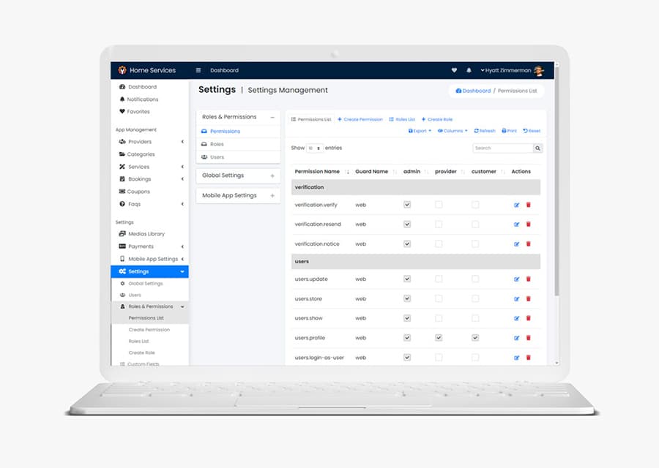The image size is (659, 468).
Task: Collapse Roles & Permissions panel card
Action: tap(272, 117)
